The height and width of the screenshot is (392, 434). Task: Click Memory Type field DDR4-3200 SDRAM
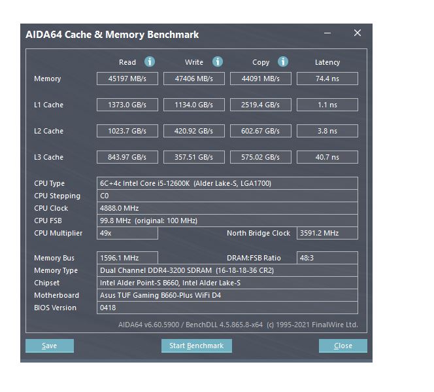[x=227, y=270]
